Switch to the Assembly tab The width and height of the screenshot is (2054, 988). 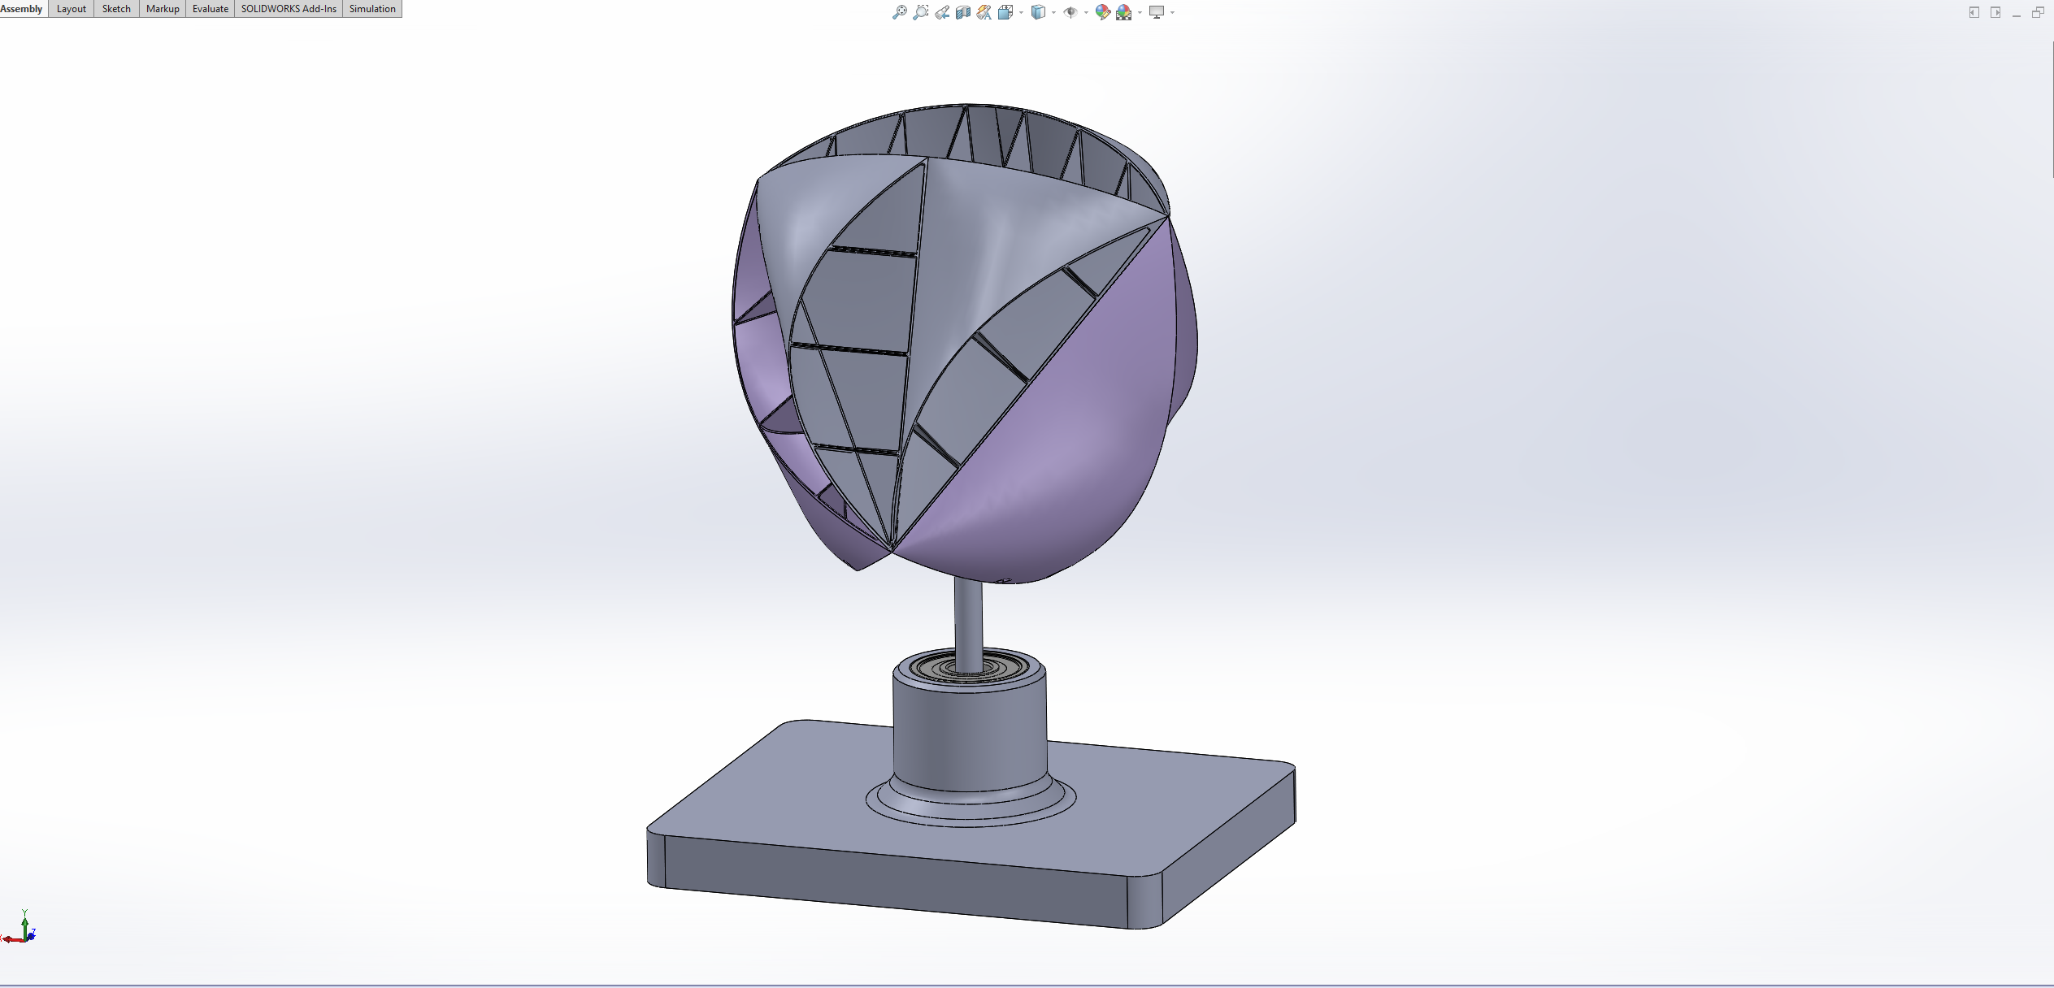pos(23,9)
